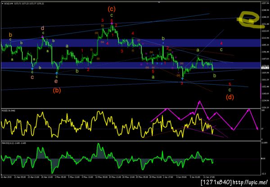Select the wave label e
Viewport: 270px width, 187px height.
coord(56,81)
